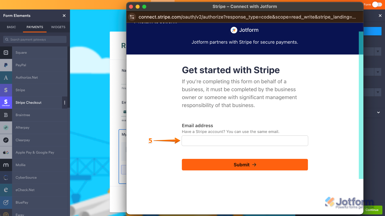
Task: Switch to the WIDGETS tab
Action: (x=58, y=27)
